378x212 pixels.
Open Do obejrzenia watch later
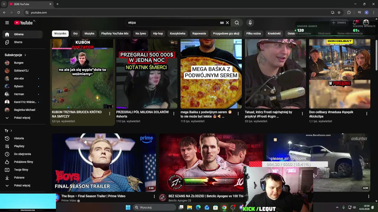coord(23,154)
